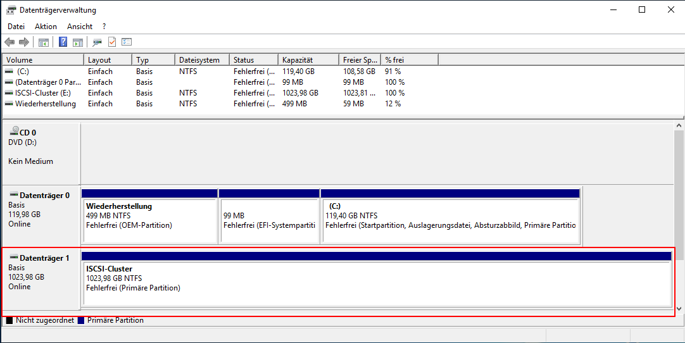Click the Einfach cell in ISCSI-Cluster row
Viewport: 685px width, 343px height.
[x=100, y=93]
